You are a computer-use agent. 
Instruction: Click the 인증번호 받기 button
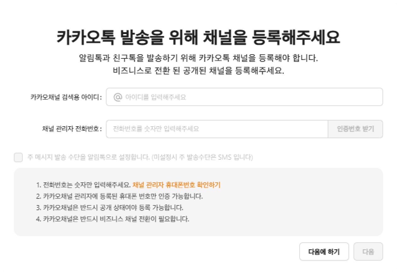pos(355,129)
